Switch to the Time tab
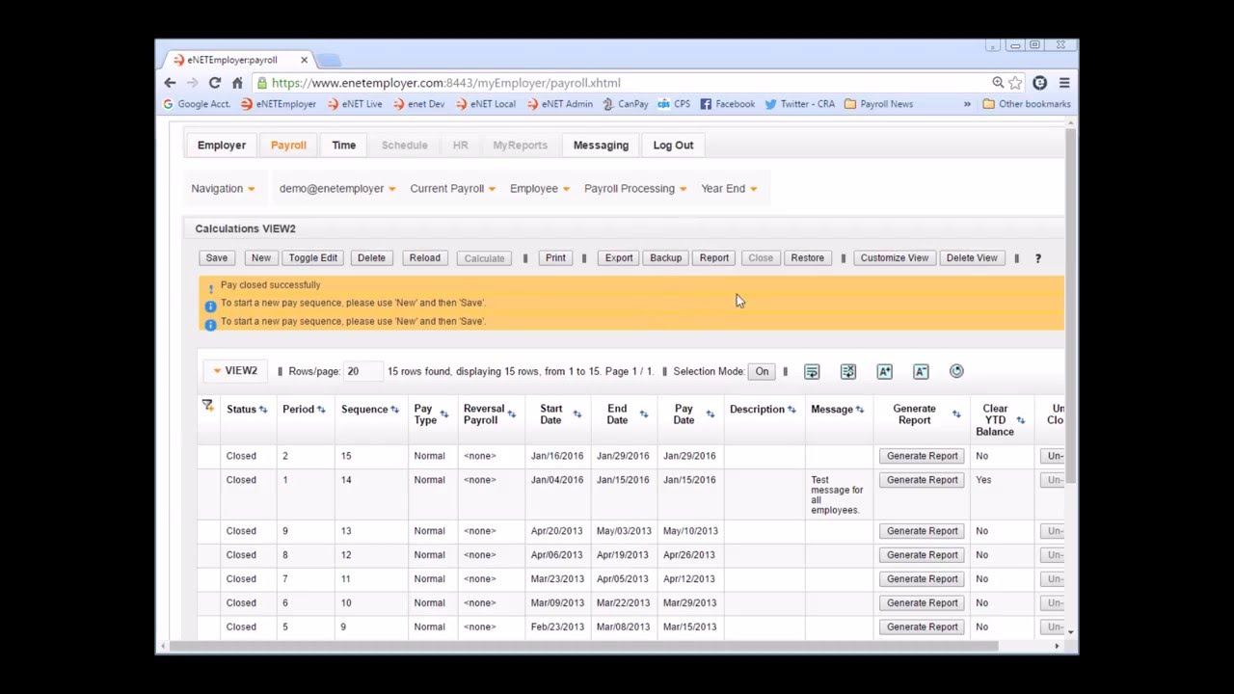 [x=343, y=146]
